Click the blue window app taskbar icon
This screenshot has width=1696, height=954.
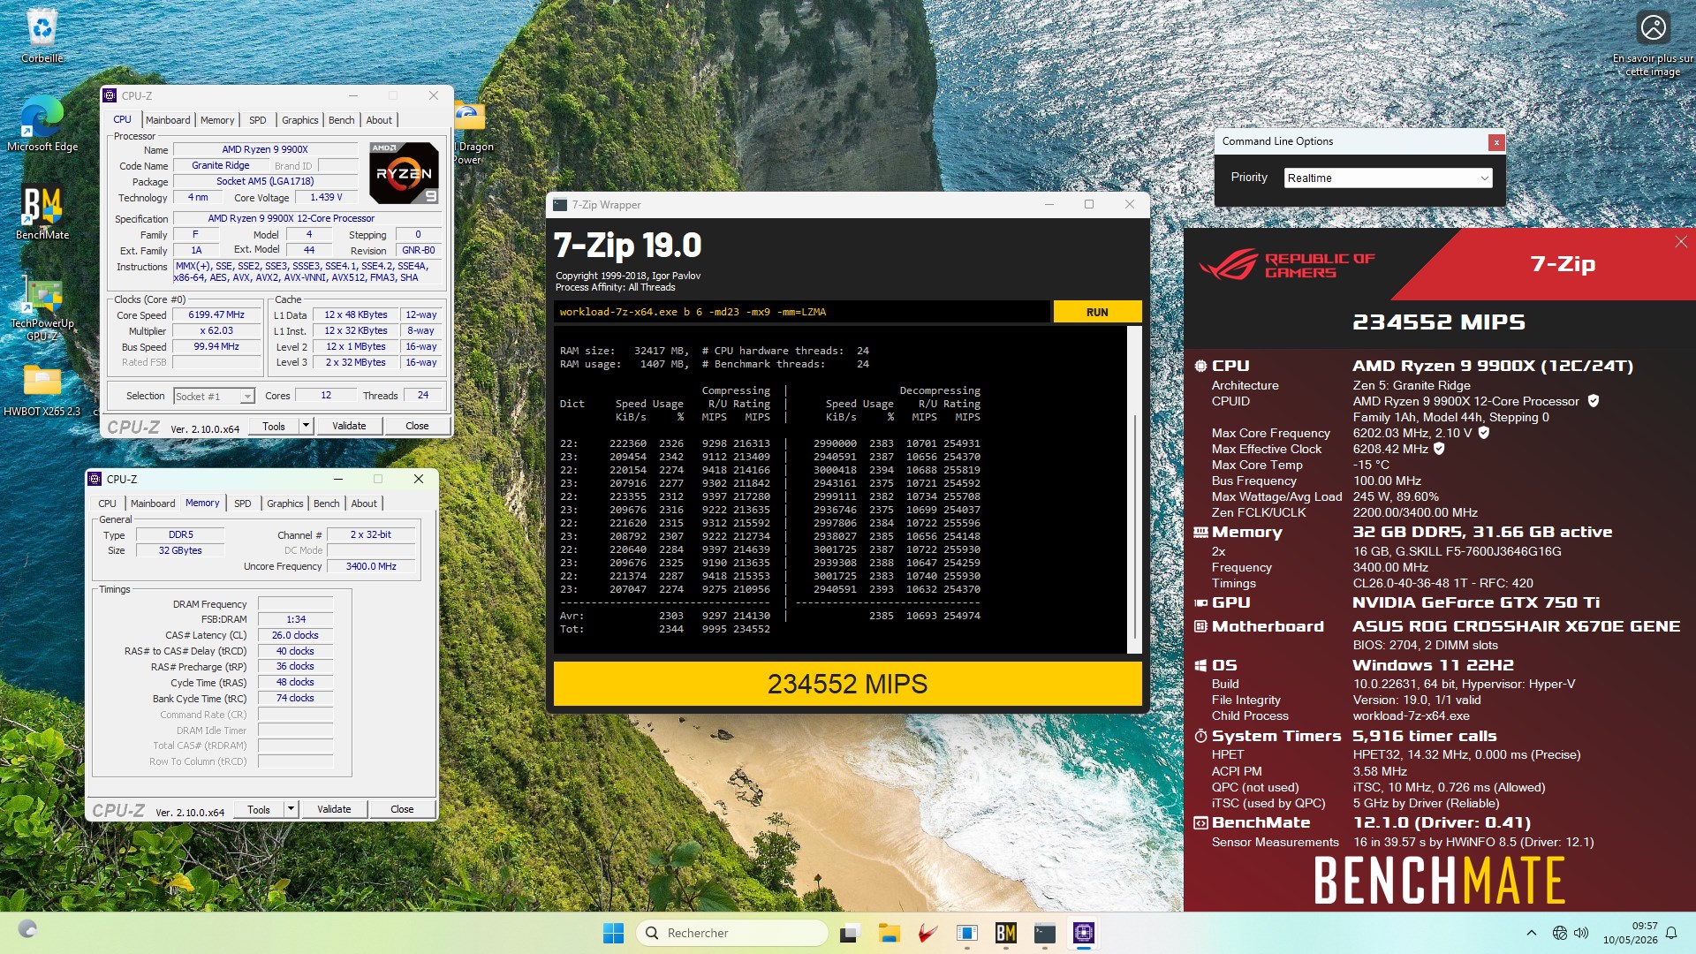point(966,933)
